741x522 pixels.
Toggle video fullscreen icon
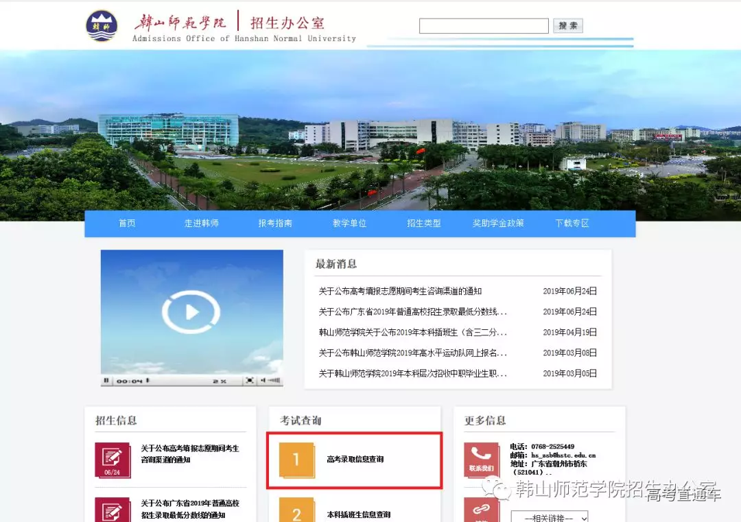[250, 381]
